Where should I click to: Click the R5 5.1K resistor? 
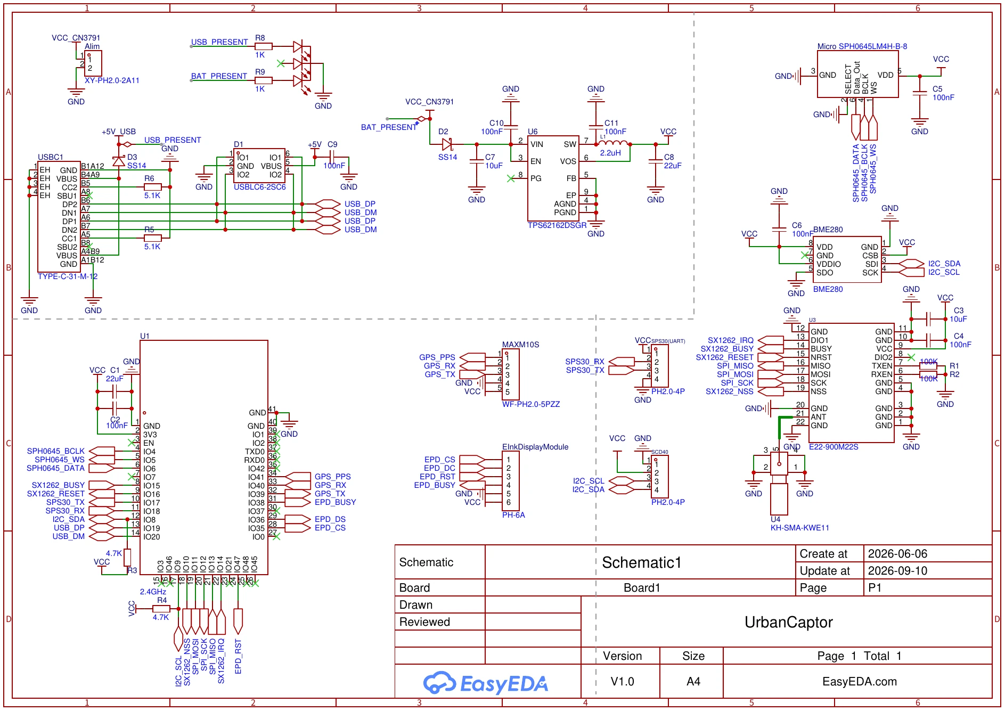click(x=153, y=238)
